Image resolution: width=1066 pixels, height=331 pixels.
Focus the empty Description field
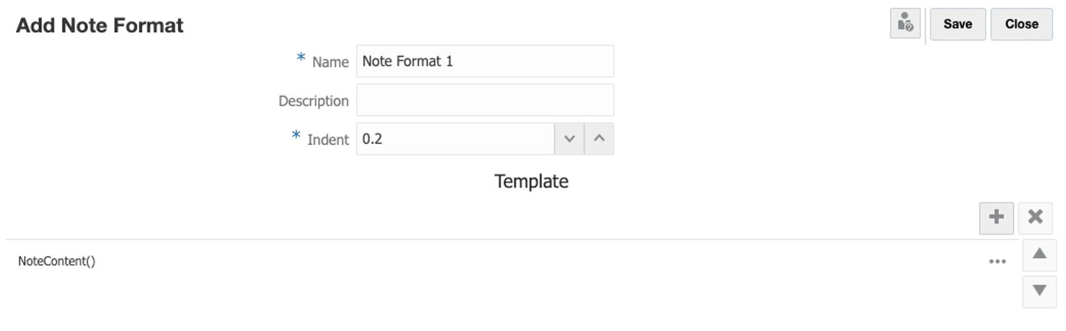(485, 100)
